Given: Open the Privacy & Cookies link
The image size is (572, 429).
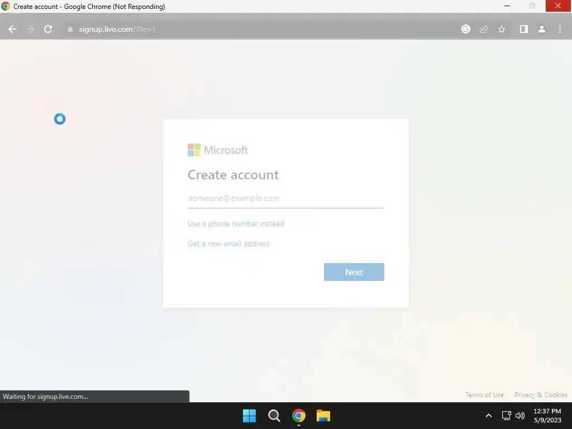Looking at the screenshot, I should [541, 395].
